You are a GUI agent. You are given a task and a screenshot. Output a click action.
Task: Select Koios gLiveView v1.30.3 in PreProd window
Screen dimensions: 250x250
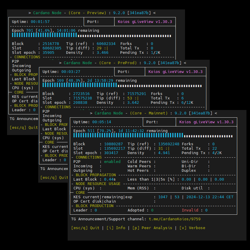176,72
